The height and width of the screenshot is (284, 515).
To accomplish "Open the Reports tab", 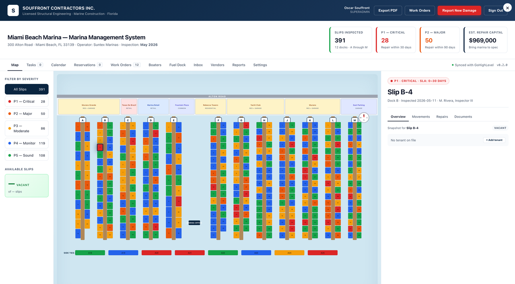I will click(x=239, y=65).
